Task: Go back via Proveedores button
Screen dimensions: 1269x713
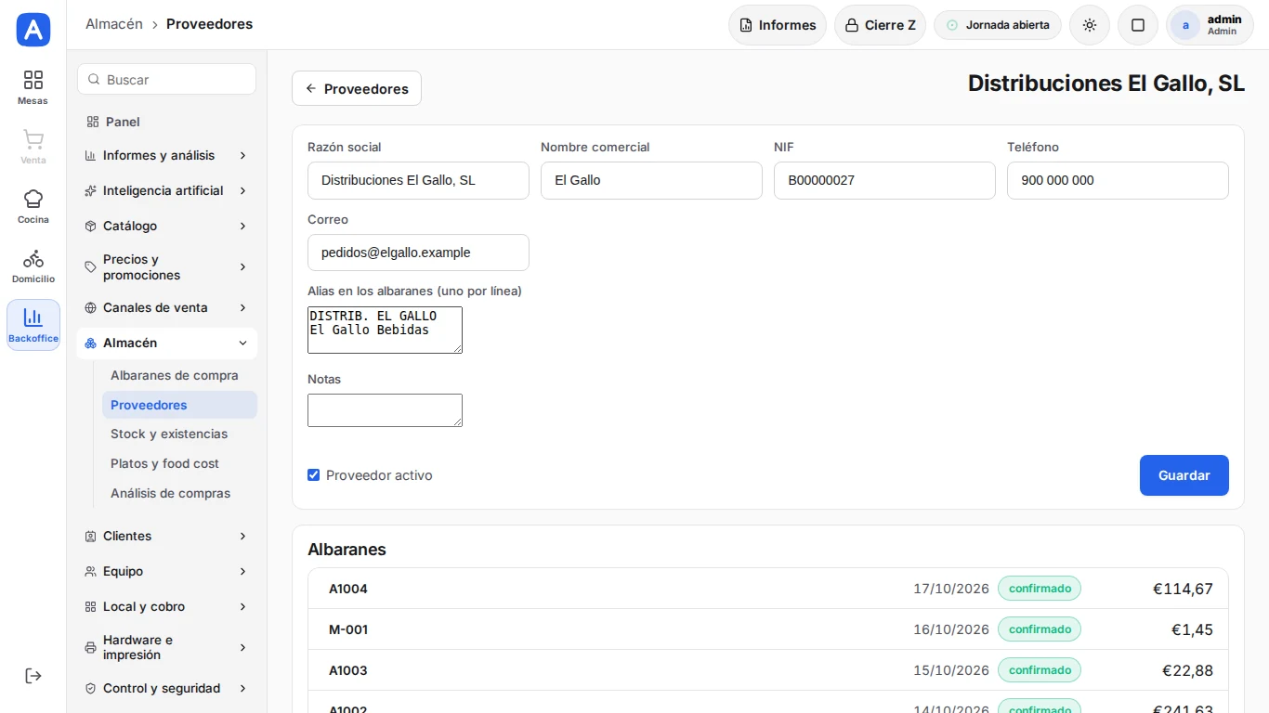Action: coord(357,88)
